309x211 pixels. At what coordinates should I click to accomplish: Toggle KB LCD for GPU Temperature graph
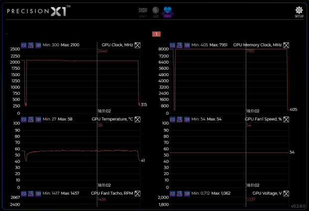tap(31, 119)
